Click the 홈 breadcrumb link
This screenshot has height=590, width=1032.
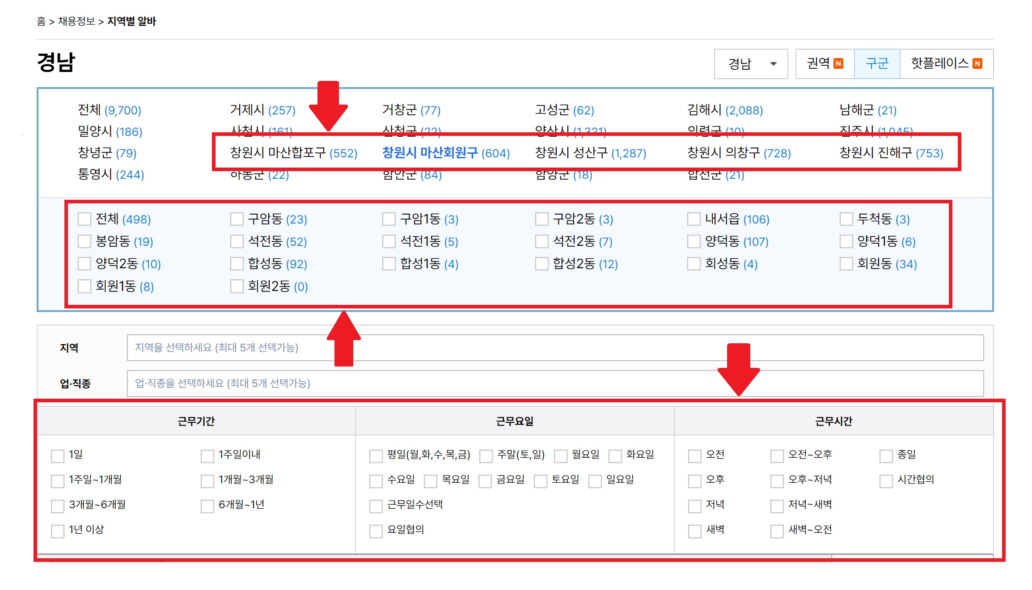[41, 21]
